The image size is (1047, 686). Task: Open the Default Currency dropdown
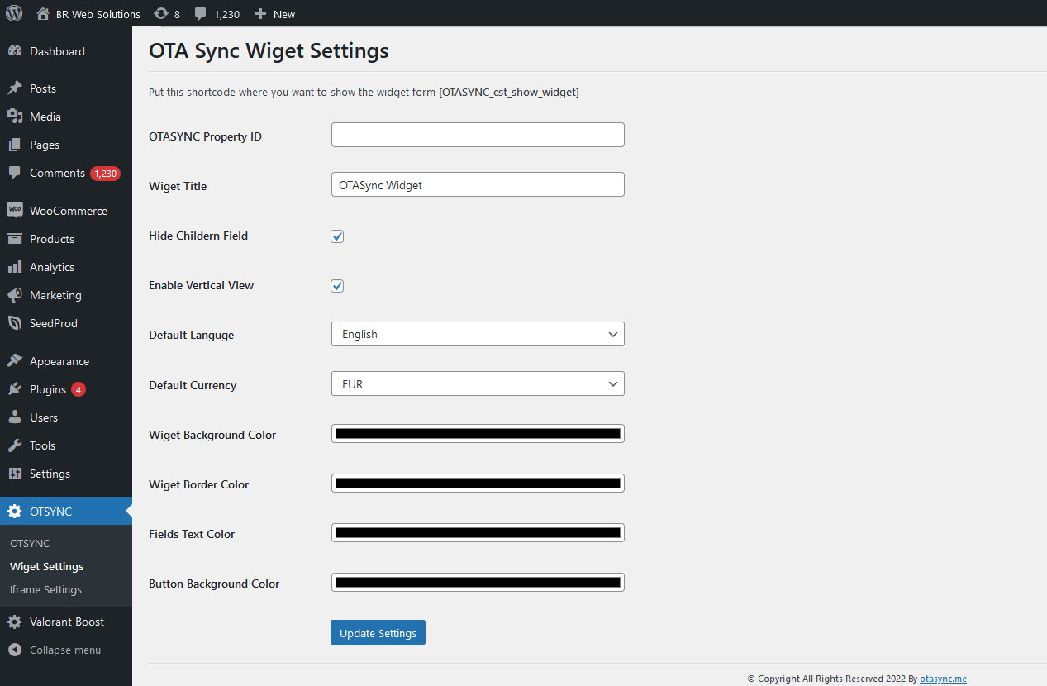(478, 383)
